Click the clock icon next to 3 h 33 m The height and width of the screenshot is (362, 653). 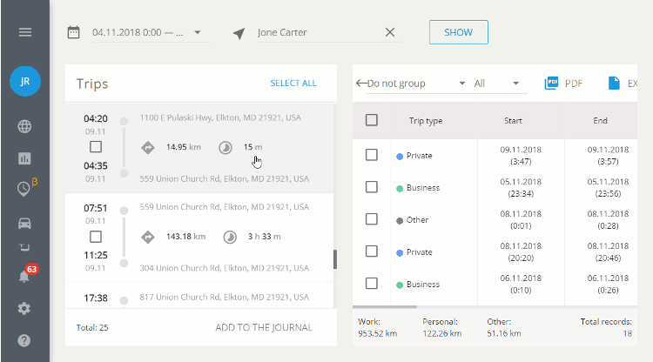(230, 237)
